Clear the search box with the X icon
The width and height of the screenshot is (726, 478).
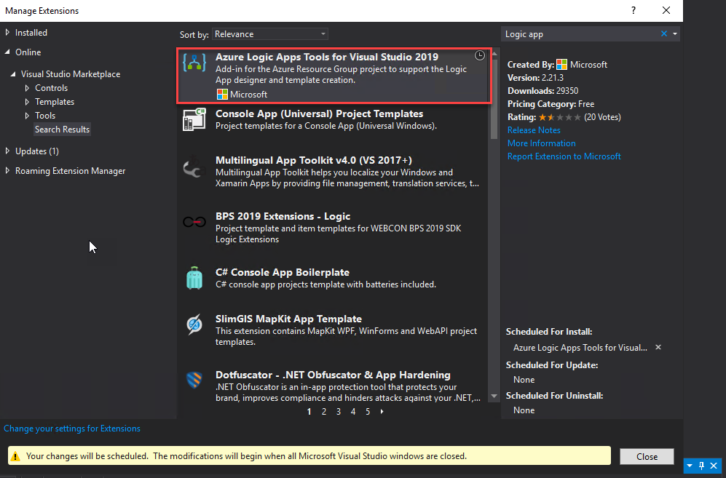pyautogui.click(x=663, y=34)
